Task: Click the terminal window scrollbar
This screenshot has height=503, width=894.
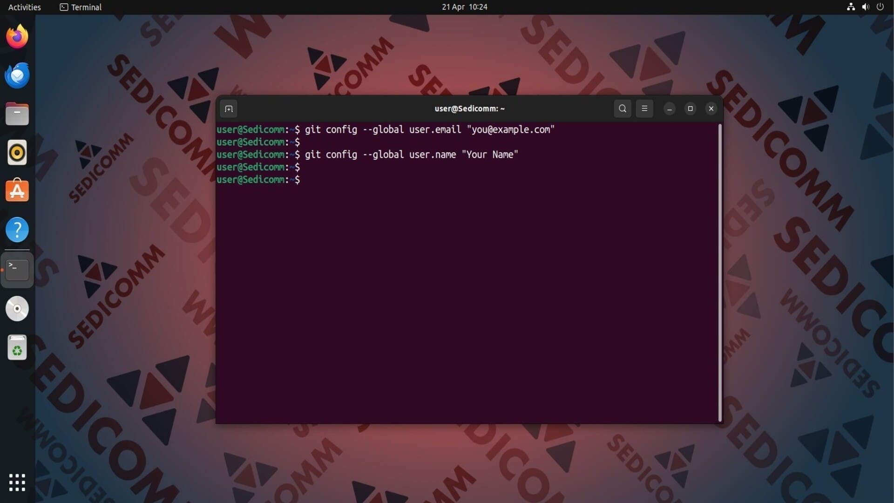Action: click(720, 273)
